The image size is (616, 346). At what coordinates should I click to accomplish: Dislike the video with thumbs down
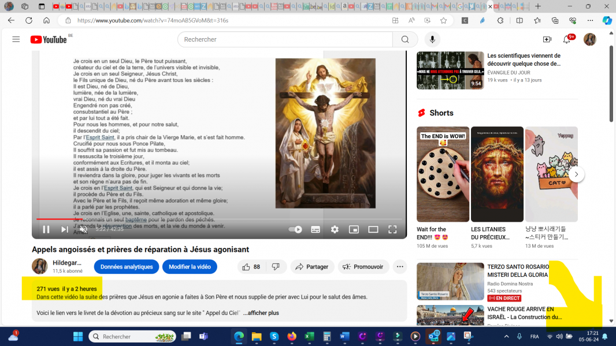(x=276, y=267)
